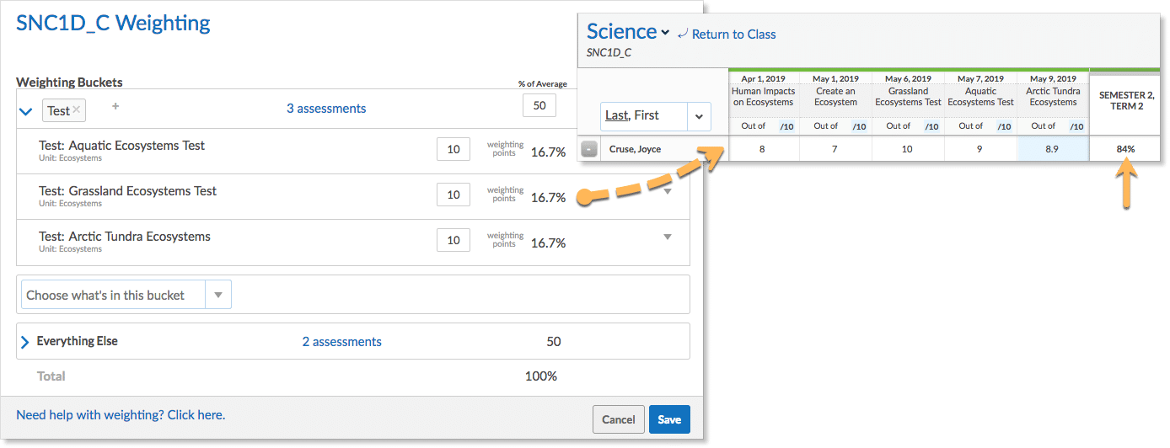The width and height of the screenshot is (1170, 448).
Task: Open the Last, First name sort dropdown
Action: (x=700, y=116)
